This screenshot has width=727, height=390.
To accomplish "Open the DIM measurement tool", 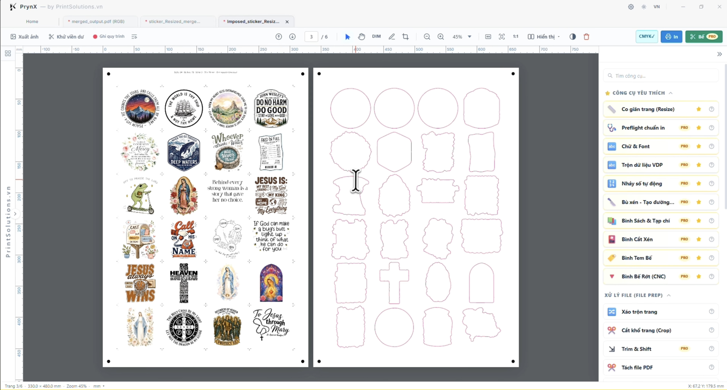I will pos(376,36).
